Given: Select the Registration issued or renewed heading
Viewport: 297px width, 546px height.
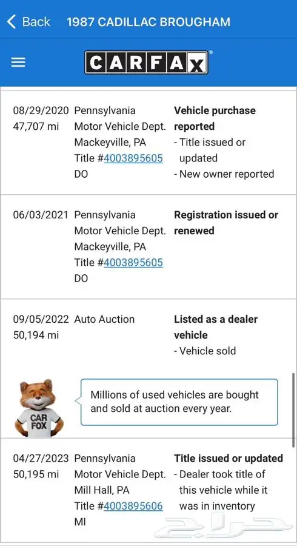Looking at the screenshot, I should pyautogui.click(x=226, y=223).
